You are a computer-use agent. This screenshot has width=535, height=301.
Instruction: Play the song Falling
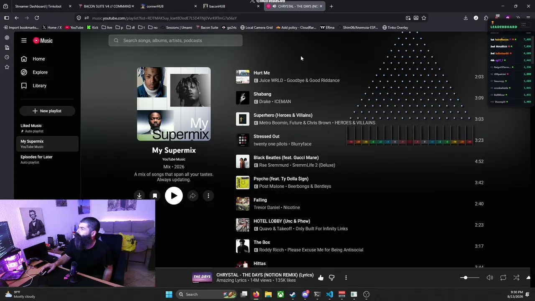[260, 200]
